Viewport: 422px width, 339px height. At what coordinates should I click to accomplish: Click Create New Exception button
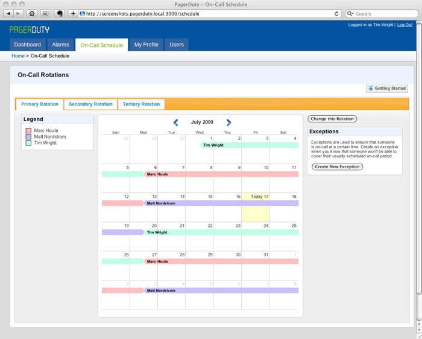338,166
